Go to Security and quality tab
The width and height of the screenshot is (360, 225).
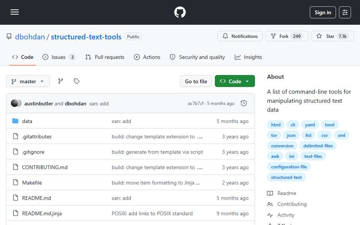[x=197, y=57]
